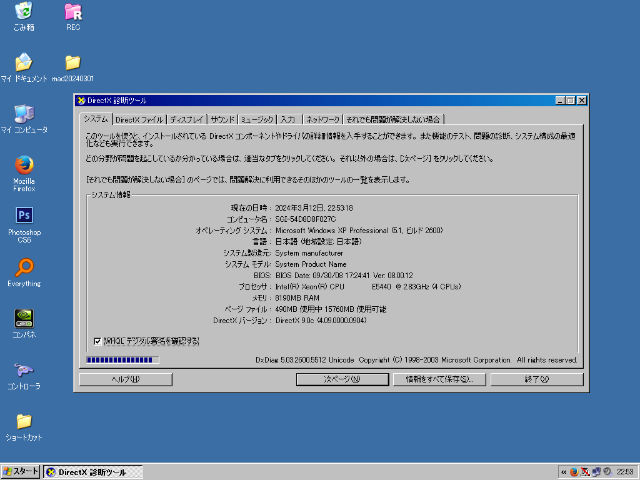The image size is (640, 480).
Task: Switch to the ネットワーク tab
Action: (323, 119)
